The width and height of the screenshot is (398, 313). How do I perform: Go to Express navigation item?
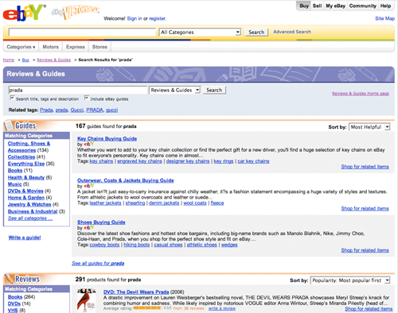[76, 47]
